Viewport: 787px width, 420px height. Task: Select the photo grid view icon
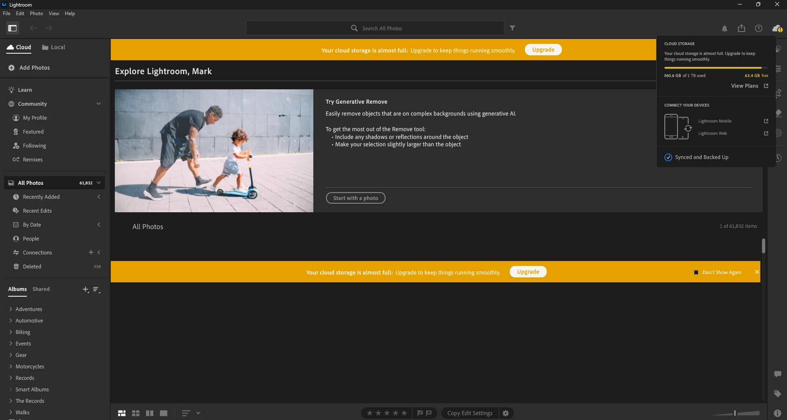pos(122,413)
